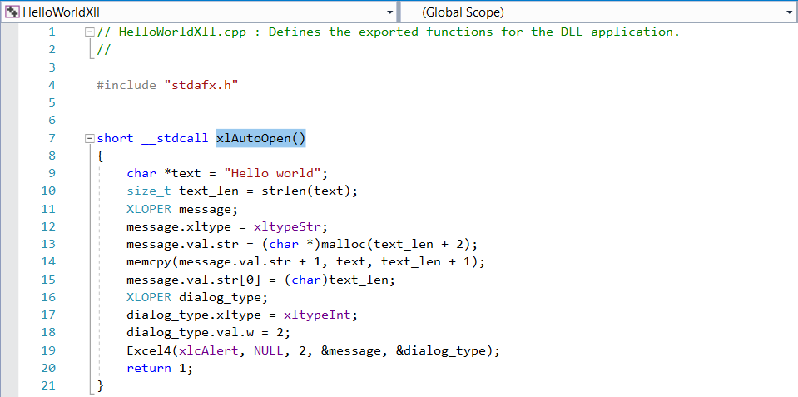Viewport: 798px width, 397px height.
Task: Click the #include directive on line 4
Action: [x=126, y=85]
